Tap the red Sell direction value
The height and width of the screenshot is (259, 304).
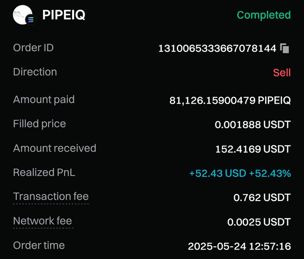point(282,73)
